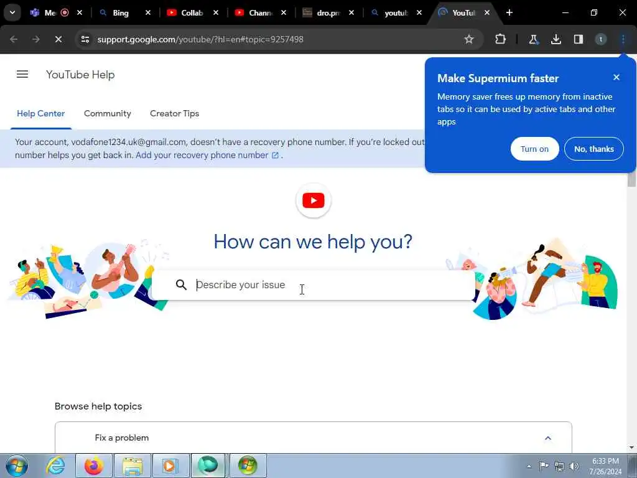Select the Community tab
This screenshot has height=478, width=637.
click(x=107, y=114)
